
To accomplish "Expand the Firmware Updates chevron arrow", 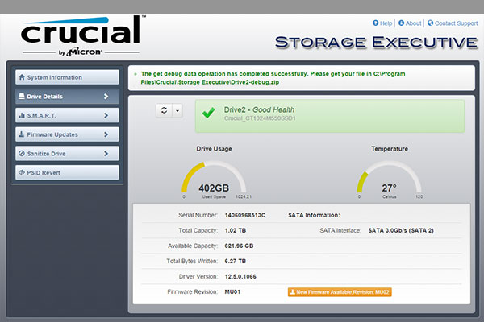I will 106,134.
